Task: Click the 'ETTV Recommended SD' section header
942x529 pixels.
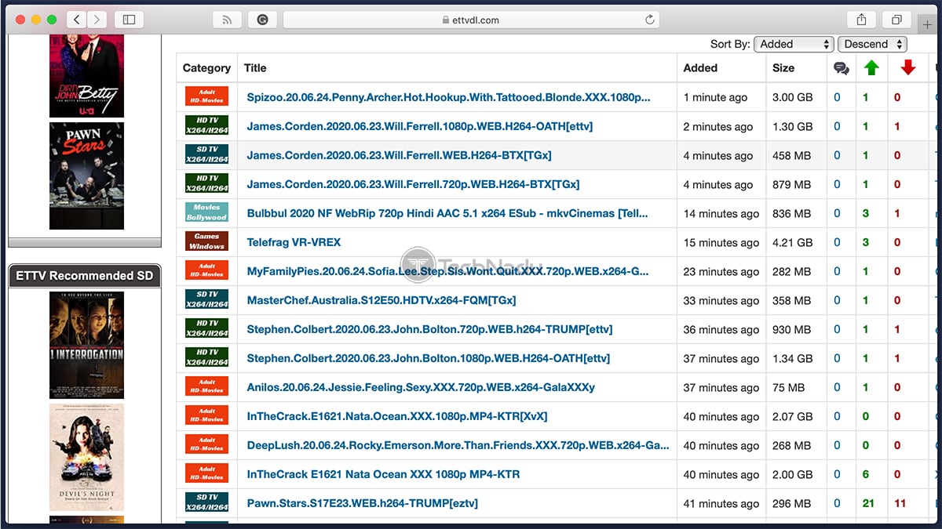Action: pos(85,276)
